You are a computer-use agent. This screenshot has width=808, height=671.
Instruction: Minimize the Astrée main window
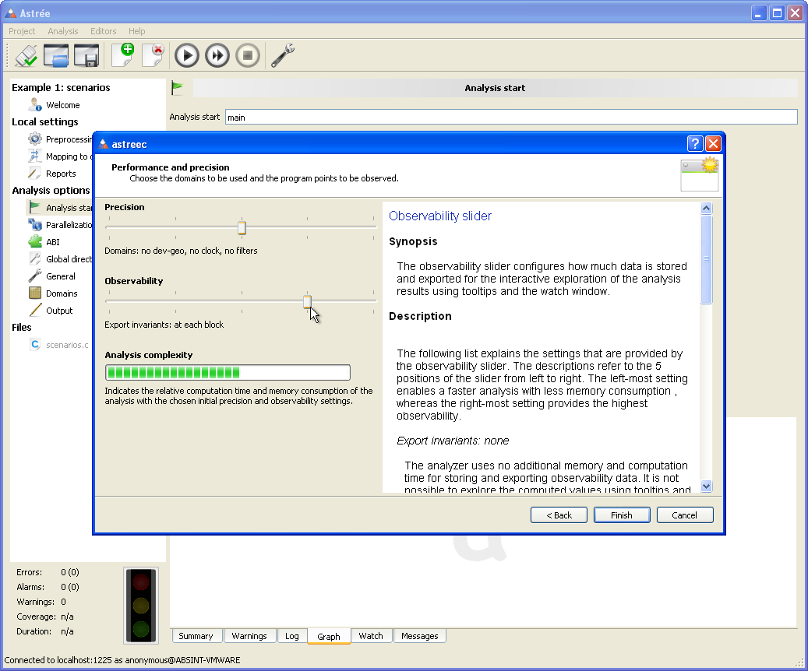(x=759, y=13)
